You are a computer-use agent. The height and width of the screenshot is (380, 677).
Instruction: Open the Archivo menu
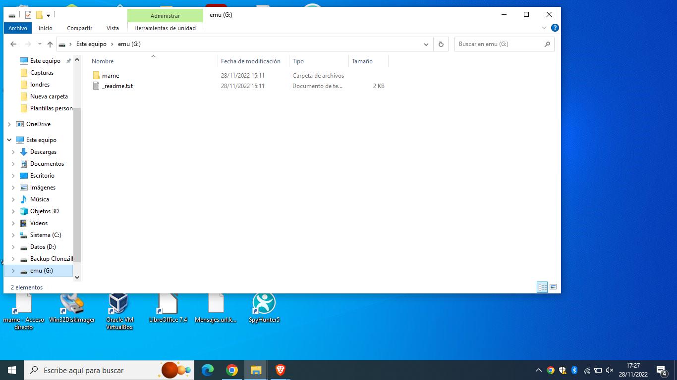(18, 28)
